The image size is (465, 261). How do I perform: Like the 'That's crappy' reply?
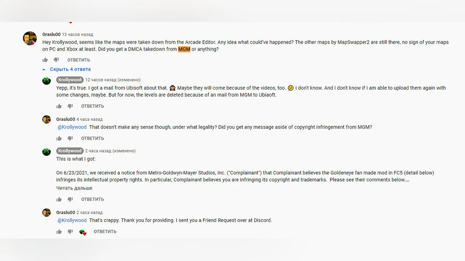click(x=59, y=232)
